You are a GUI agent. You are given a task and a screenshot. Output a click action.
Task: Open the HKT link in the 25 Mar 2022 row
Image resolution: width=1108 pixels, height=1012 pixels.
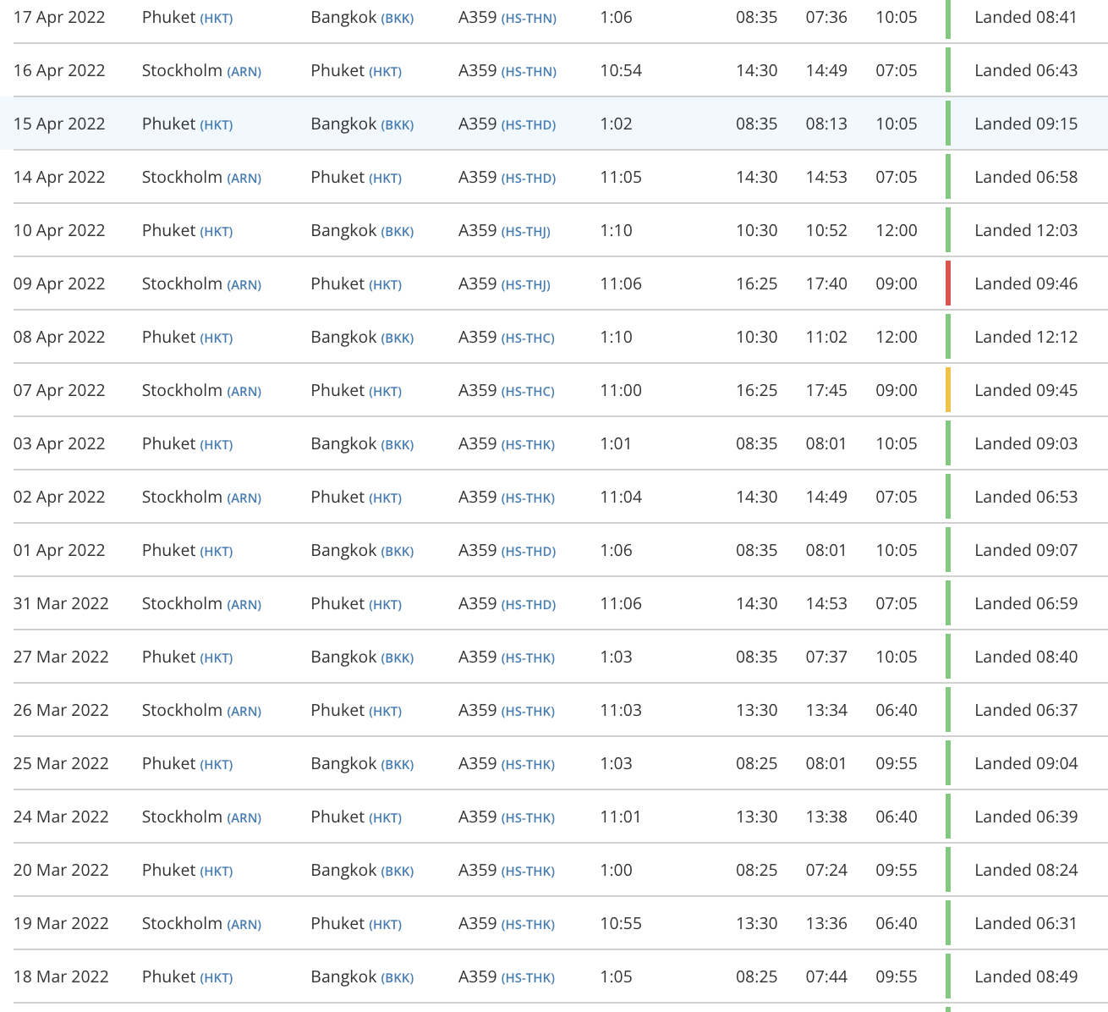216,765
